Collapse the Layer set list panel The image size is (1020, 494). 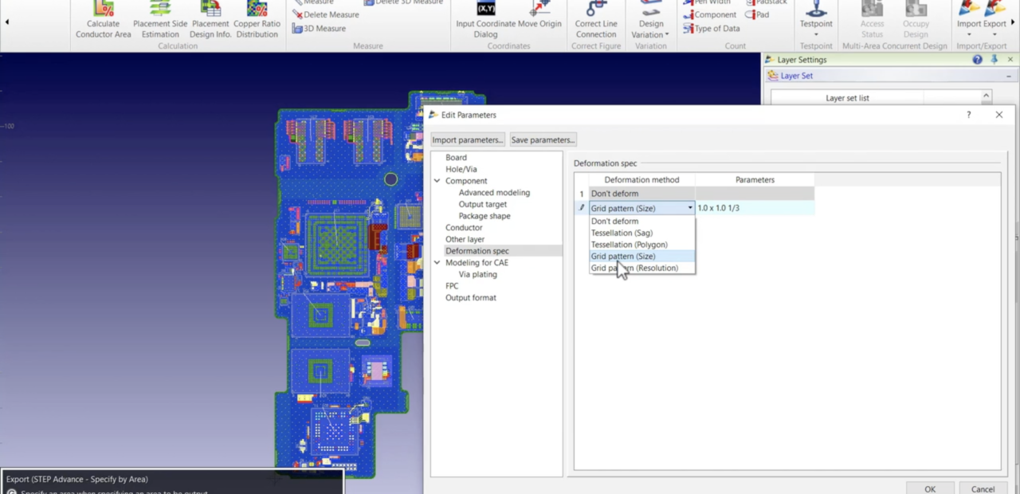point(986,95)
